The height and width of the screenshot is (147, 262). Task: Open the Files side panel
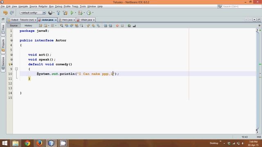[3, 29]
